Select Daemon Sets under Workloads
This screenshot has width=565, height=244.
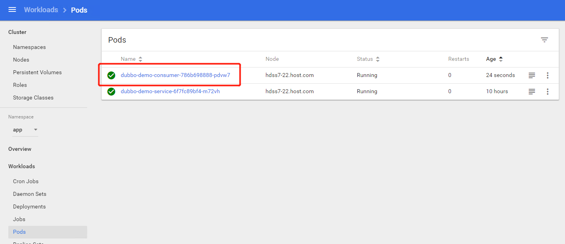tap(30, 194)
